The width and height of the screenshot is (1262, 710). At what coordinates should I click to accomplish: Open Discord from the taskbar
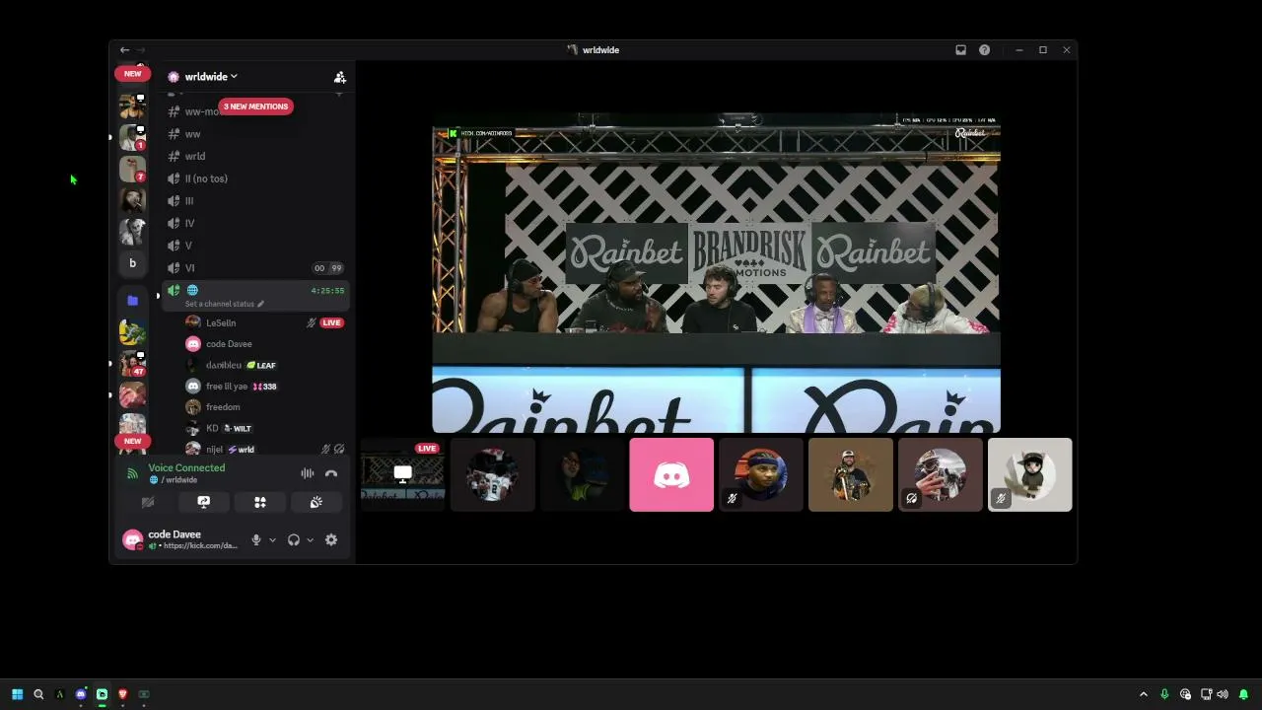click(x=81, y=694)
